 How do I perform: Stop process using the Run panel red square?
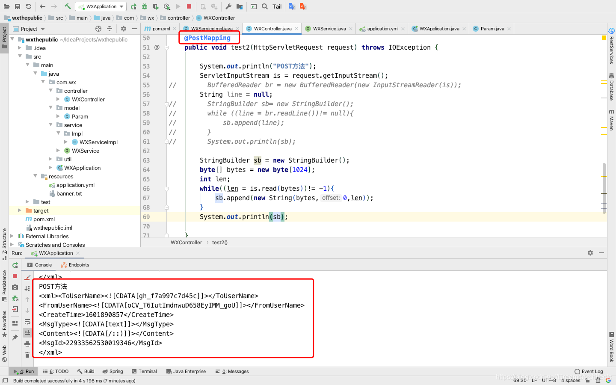pyautogui.click(x=15, y=276)
